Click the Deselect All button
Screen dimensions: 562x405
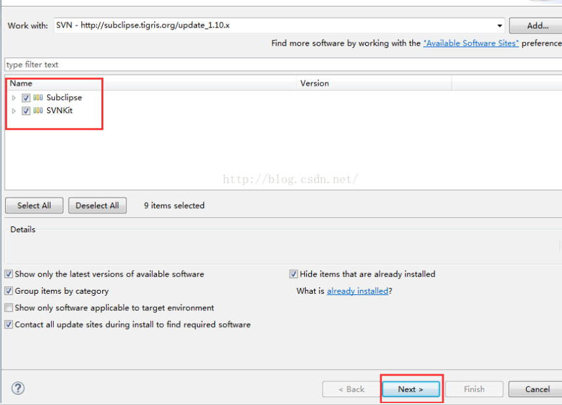[97, 205]
